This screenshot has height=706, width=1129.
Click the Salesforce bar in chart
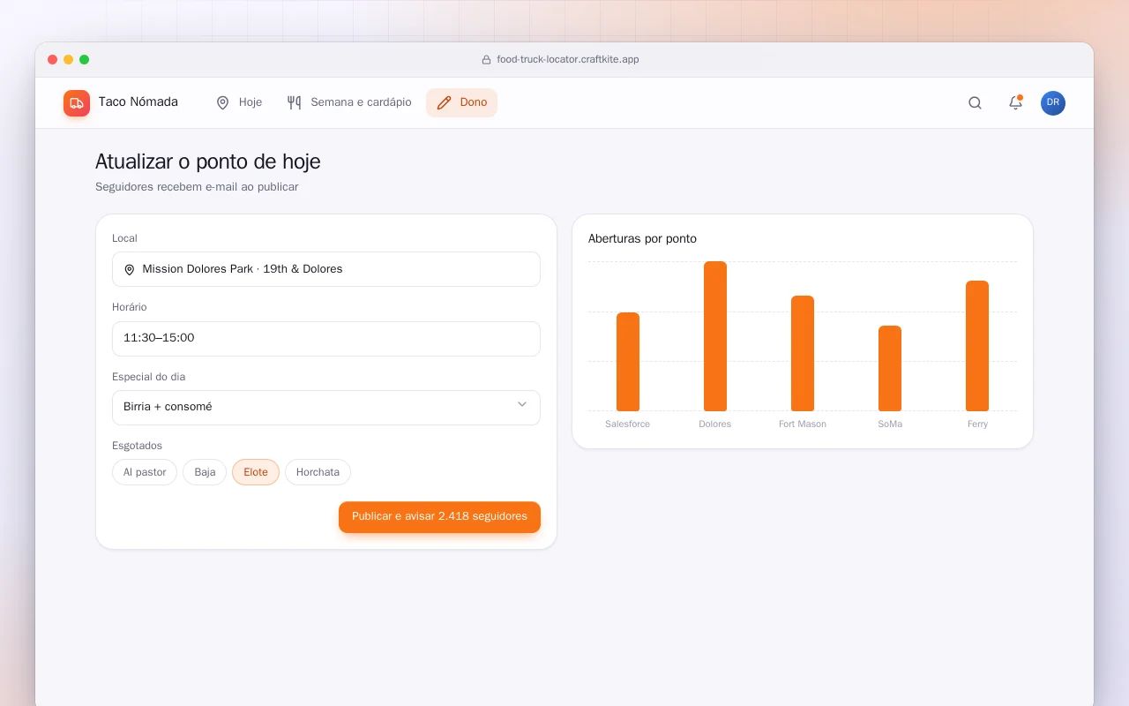click(628, 362)
